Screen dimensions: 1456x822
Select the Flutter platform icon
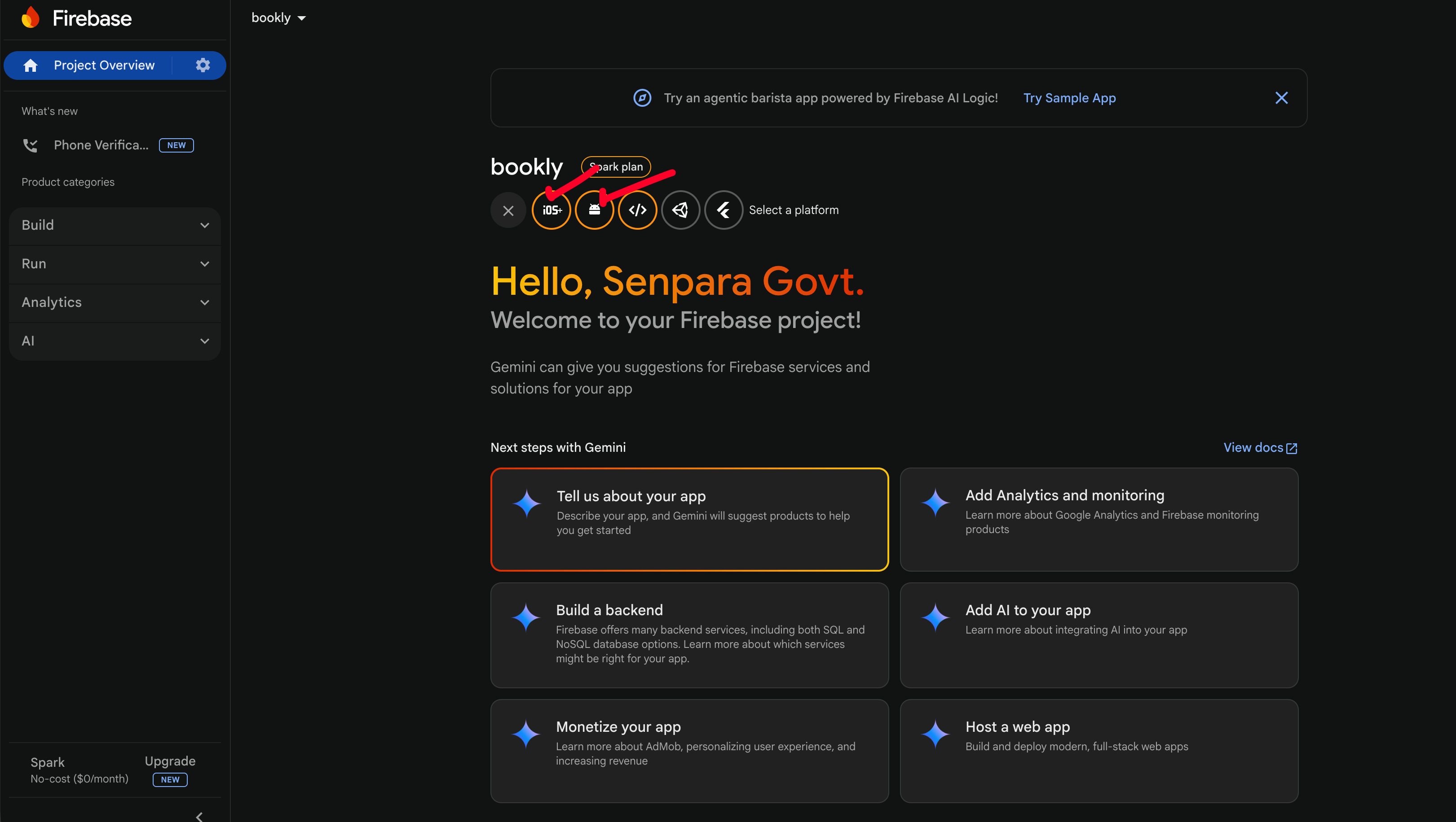point(724,210)
